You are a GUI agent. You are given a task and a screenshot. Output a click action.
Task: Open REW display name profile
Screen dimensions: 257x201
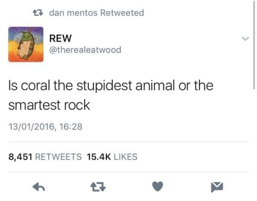60,39
